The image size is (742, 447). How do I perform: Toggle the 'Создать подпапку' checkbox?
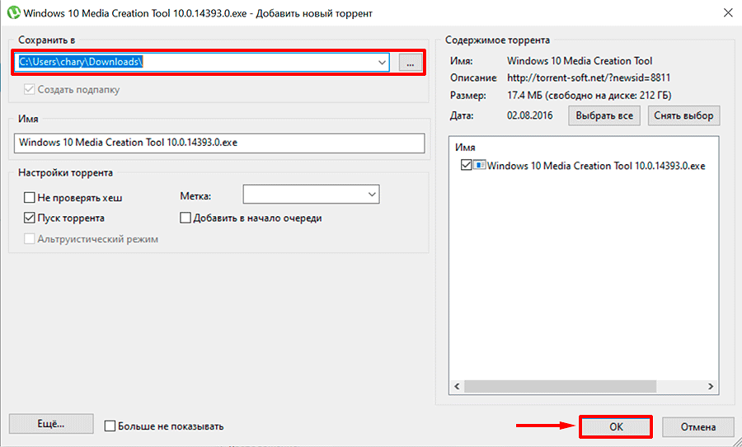[x=30, y=90]
